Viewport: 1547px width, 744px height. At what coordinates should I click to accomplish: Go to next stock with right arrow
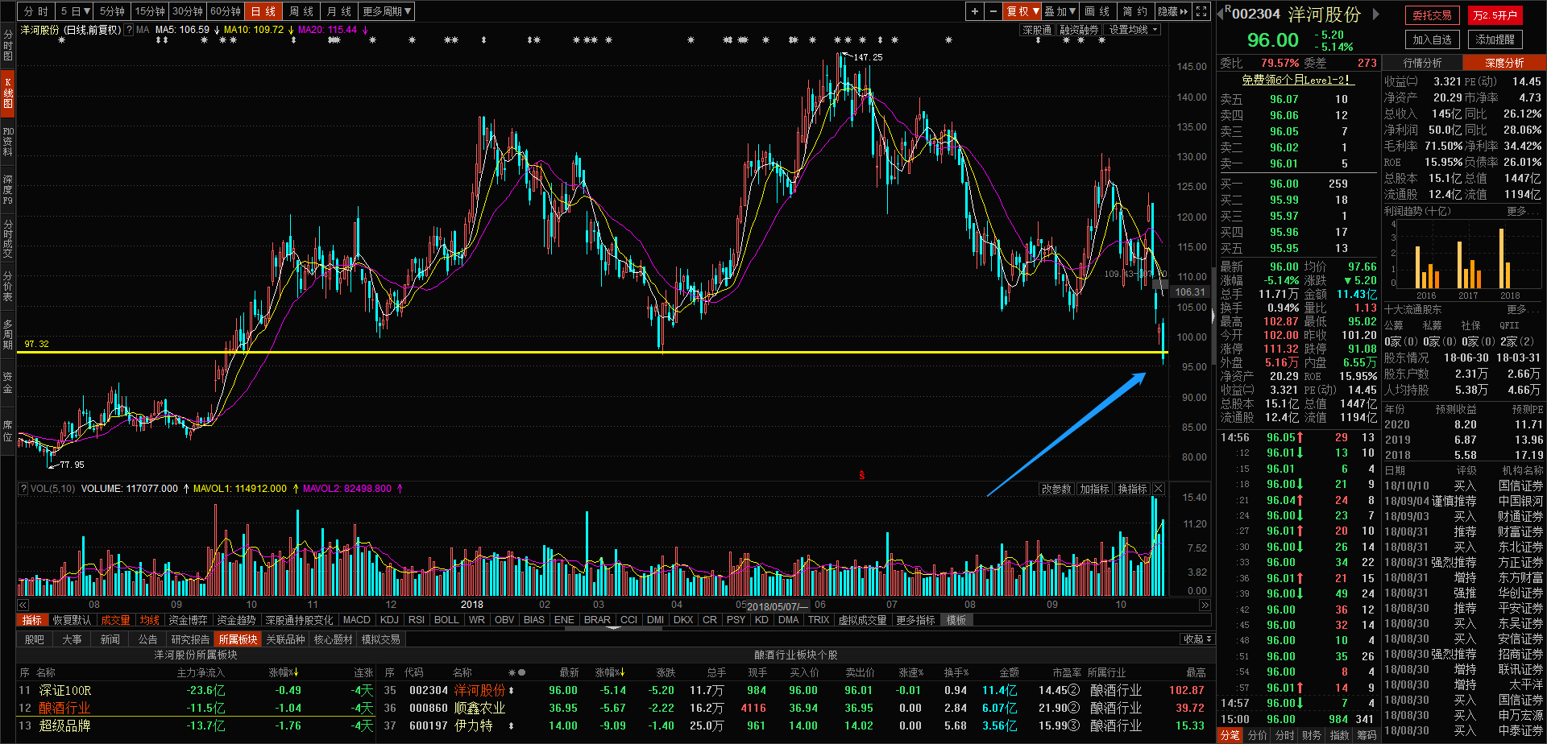click(x=1376, y=14)
